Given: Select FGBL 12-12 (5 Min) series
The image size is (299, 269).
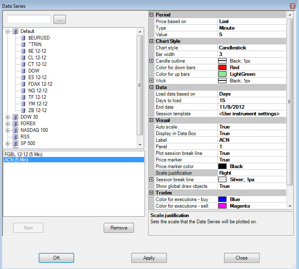Looking at the screenshot, I should (74, 154).
